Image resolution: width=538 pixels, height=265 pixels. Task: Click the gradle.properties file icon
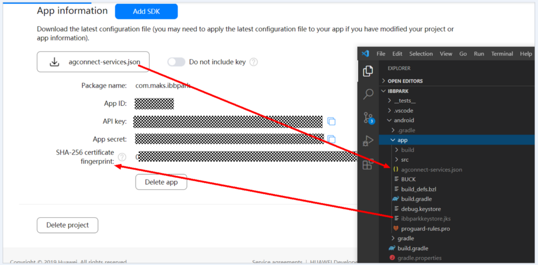[392, 258]
